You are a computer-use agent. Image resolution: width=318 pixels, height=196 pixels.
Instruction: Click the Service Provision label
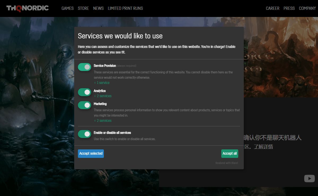[105, 66]
